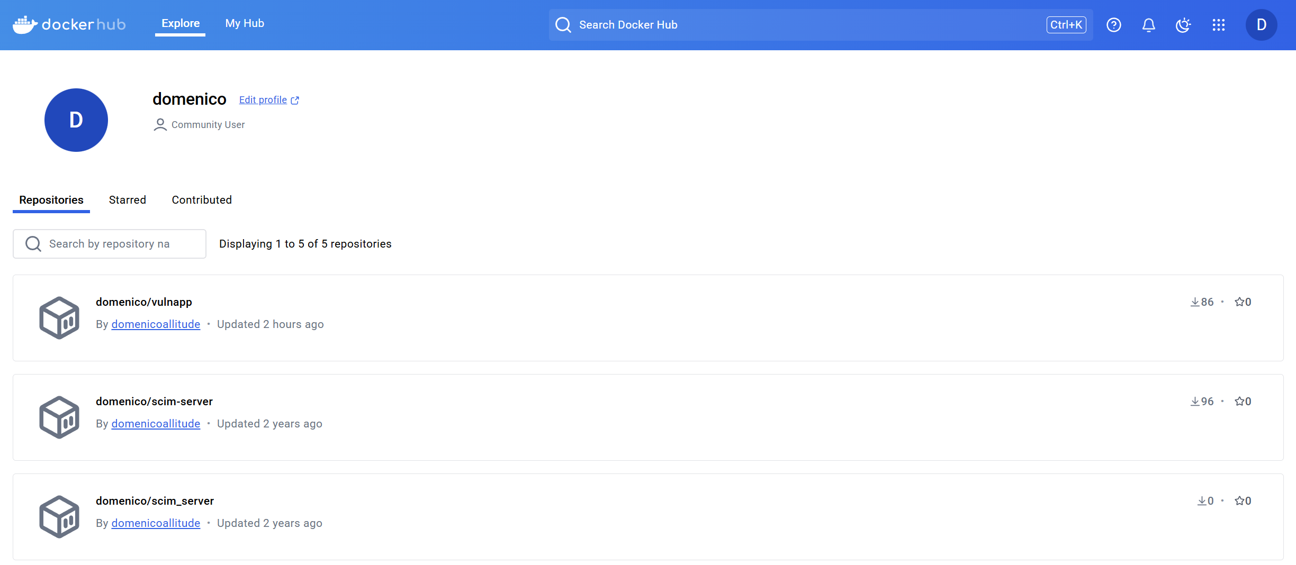The height and width of the screenshot is (565, 1296).
Task: Click the large profile avatar D
Action: (x=76, y=120)
